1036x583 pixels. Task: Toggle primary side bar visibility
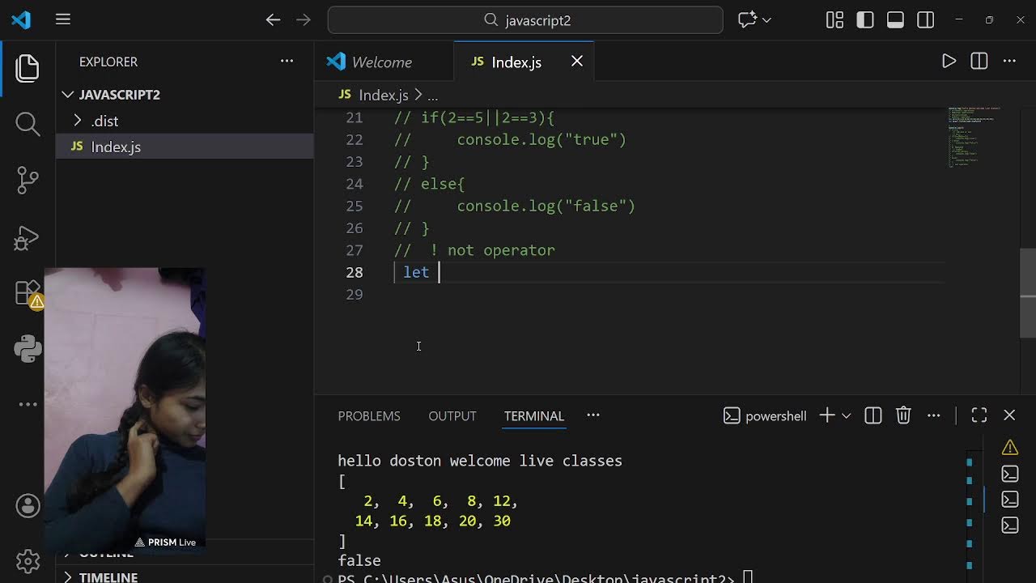click(x=865, y=19)
